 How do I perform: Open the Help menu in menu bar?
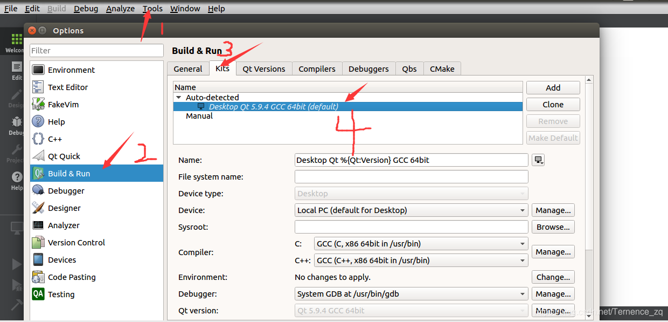point(216,9)
